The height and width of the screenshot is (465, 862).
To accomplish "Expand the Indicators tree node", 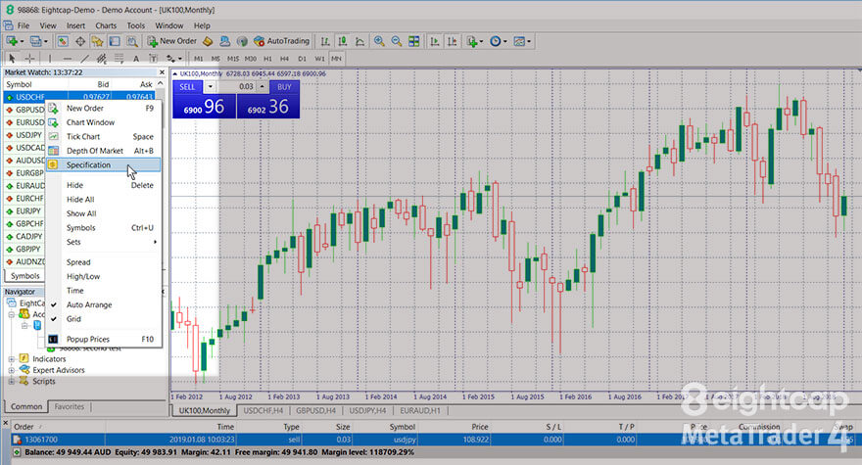I will 12,359.
